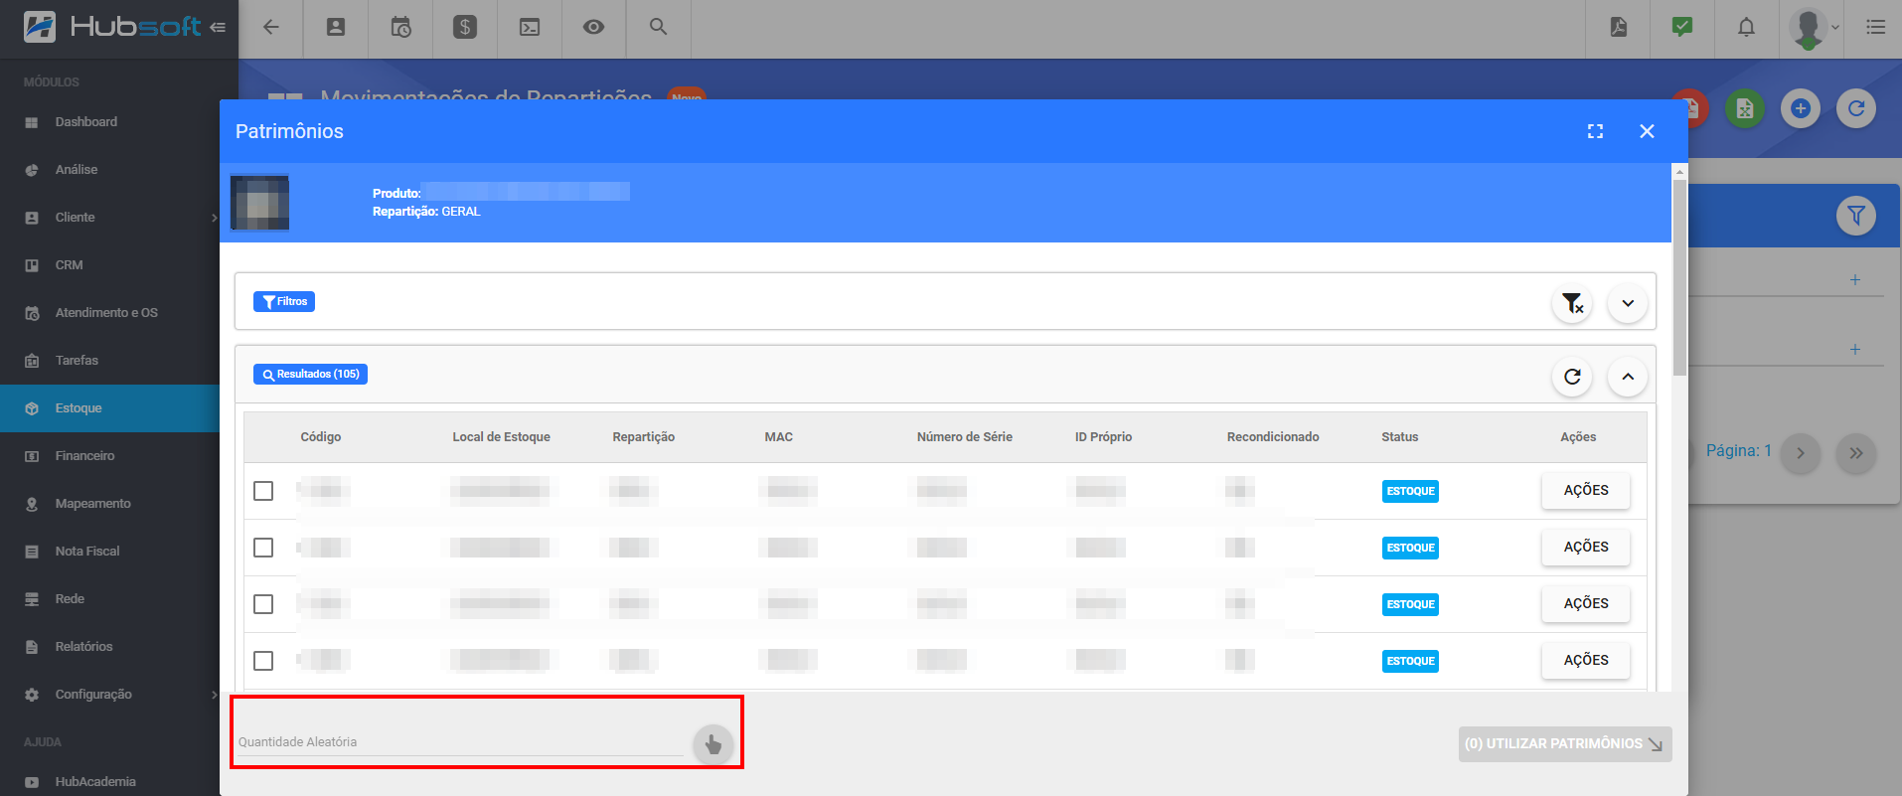
Task: Click the clear filters funnel icon
Action: pyautogui.click(x=1572, y=303)
